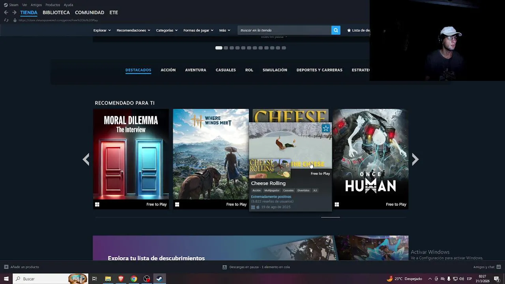Select the last carousel pagination dot
The image size is (505, 284).
[x=284, y=48]
